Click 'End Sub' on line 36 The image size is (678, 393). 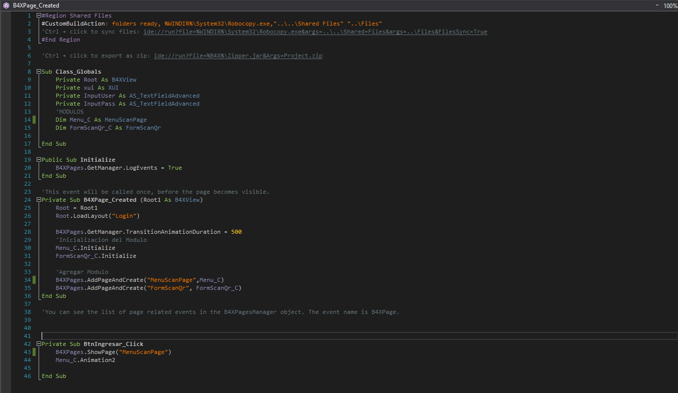coord(54,296)
